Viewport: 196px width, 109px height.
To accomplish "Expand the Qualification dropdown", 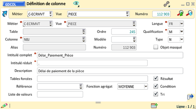I will tap(182, 32).
